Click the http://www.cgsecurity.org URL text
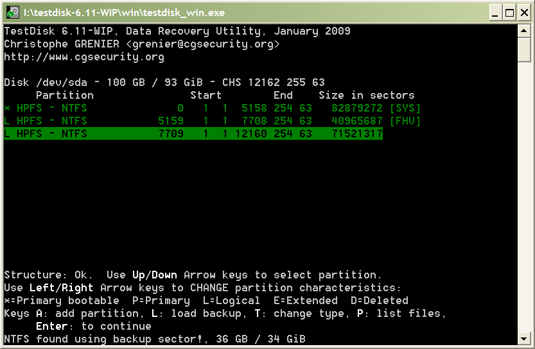 click(x=84, y=57)
